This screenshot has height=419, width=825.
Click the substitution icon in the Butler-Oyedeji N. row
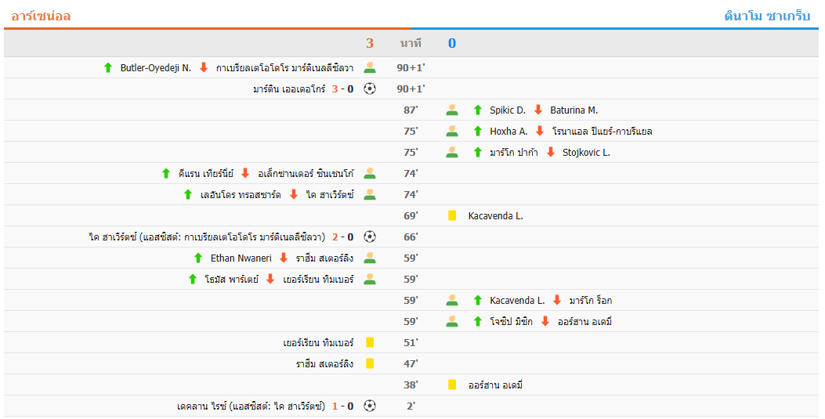[x=370, y=68]
